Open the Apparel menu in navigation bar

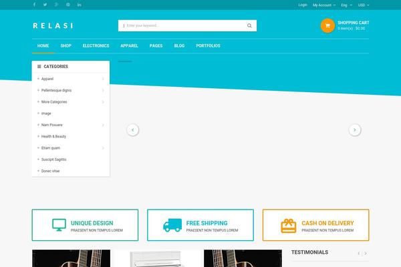[x=129, y=46]
